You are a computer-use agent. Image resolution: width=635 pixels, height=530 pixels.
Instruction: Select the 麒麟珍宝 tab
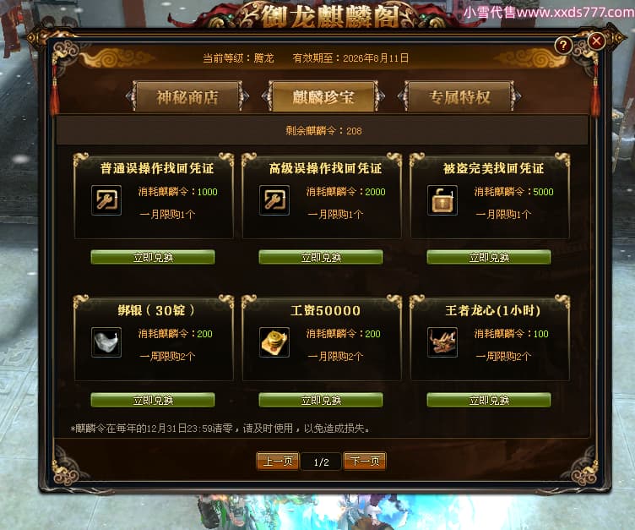pos(323,96)
